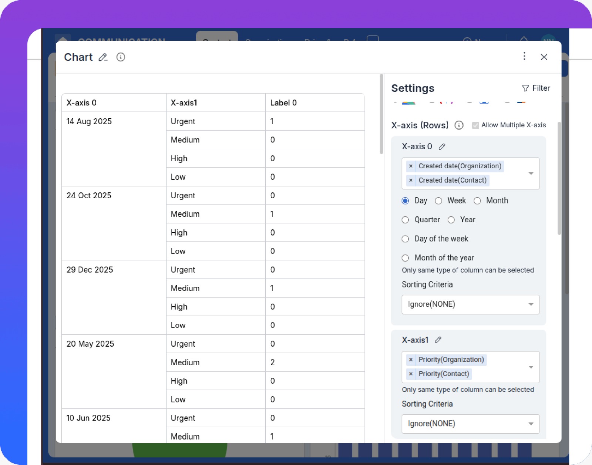This screenshot has height=465, width=592.
Task: Open the Filter panel in Settings
Action: click(536, 88)
